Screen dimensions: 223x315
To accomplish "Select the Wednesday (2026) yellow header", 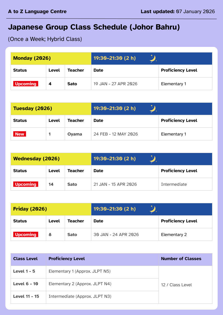I will [x=51, y=159].
